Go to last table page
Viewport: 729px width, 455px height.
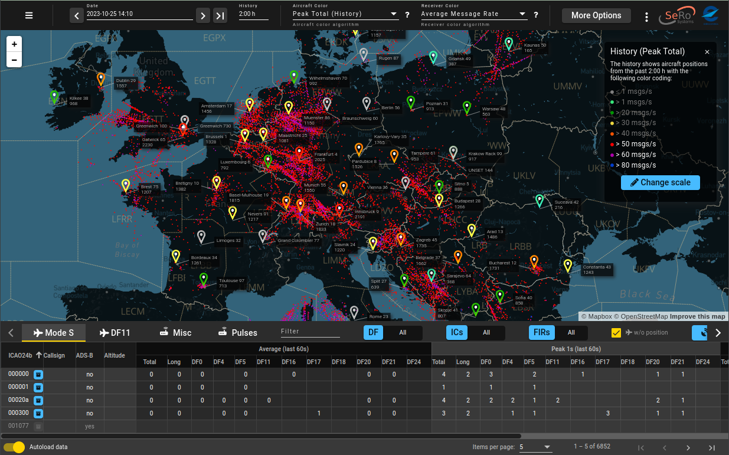[x=712, y=448]
